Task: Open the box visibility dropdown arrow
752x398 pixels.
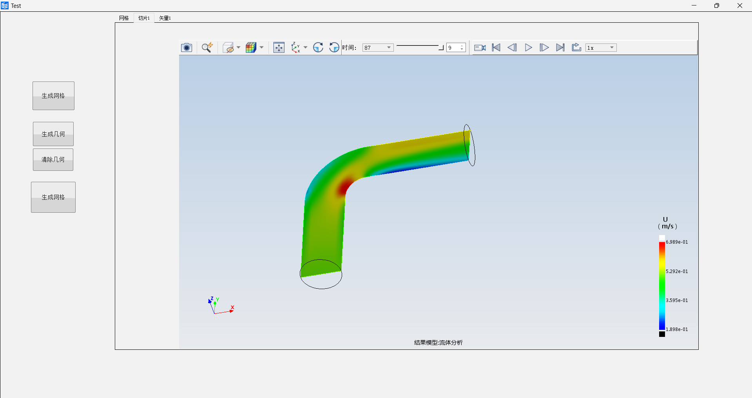Action: 238,47
